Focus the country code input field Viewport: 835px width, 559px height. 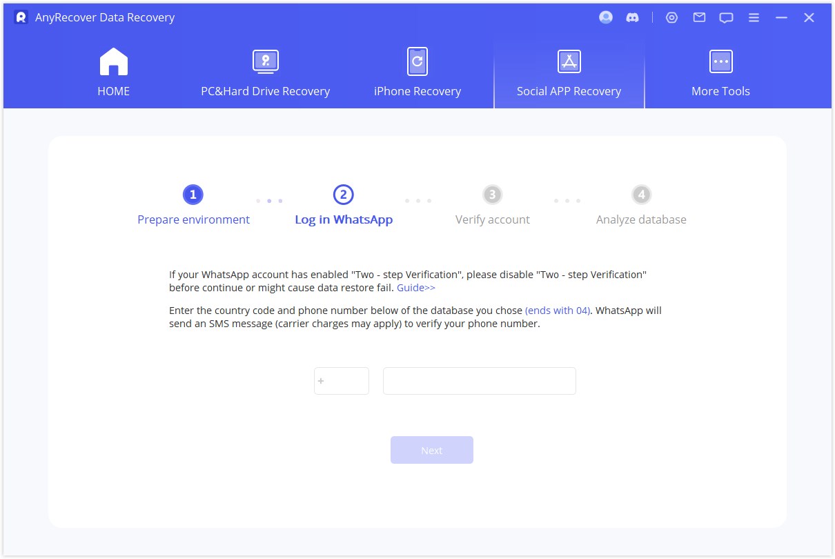pyautogui.click(x=342, y=381)
